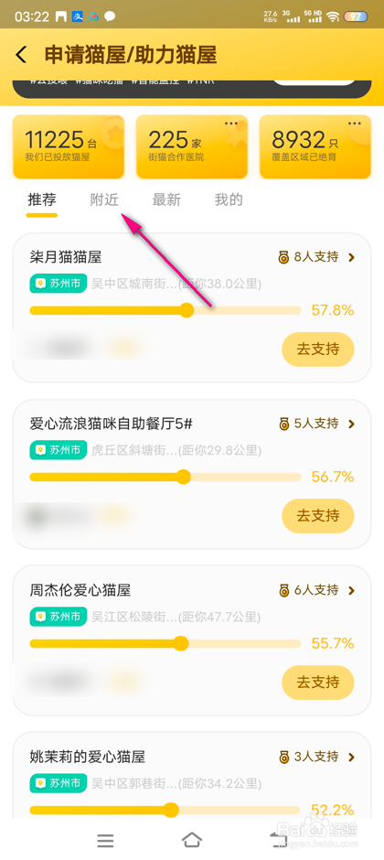Open the three-dot menu on 覆盖区域已绝育 card
The image size is (384, 860).
point(355,123)
